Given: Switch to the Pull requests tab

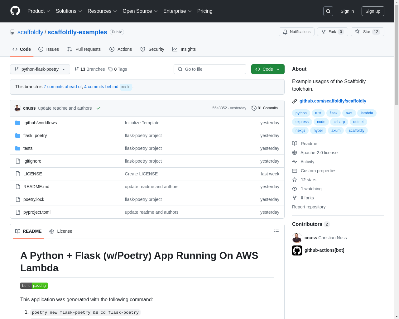Looking at the screenshot, I should tap(84, 49).
